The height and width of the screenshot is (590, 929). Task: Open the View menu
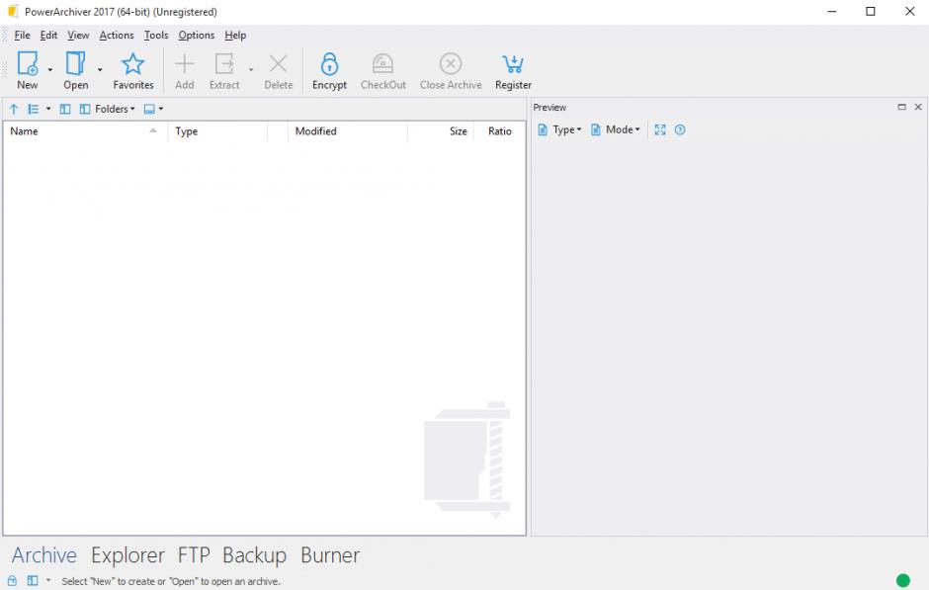point(78,35)
